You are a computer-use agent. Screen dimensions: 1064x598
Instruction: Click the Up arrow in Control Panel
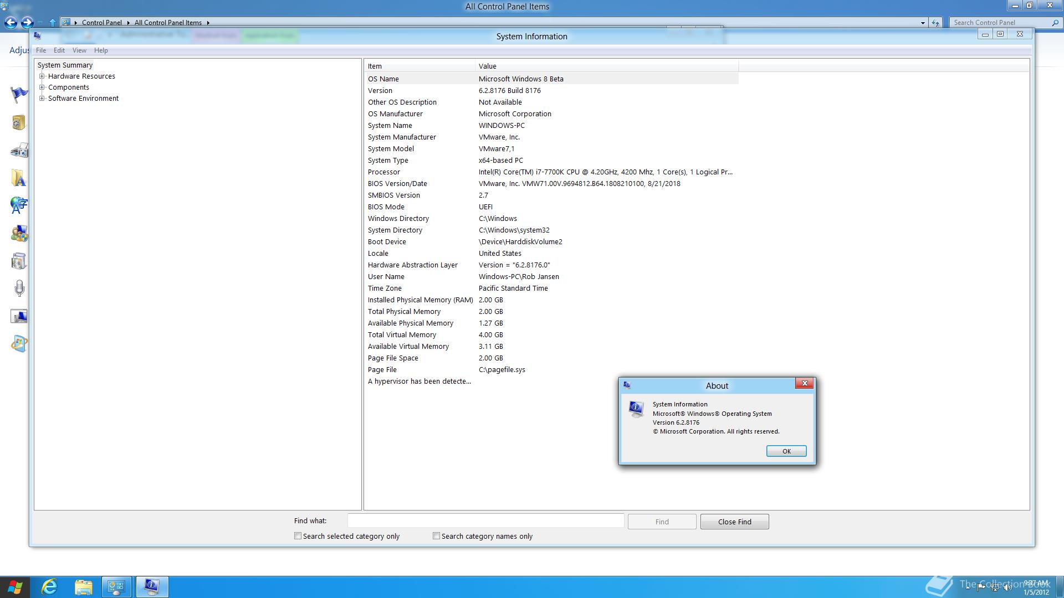52,23
